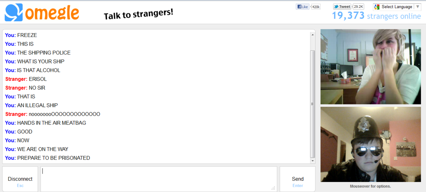The image size is (426, 192).
Task: Click the Select Language dropdown arrow
Action: pos(418,7)
